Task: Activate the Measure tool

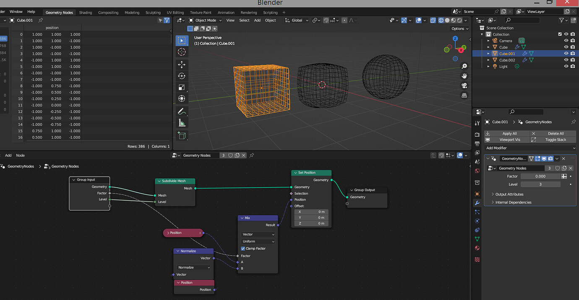Action: tap(182, 122)
